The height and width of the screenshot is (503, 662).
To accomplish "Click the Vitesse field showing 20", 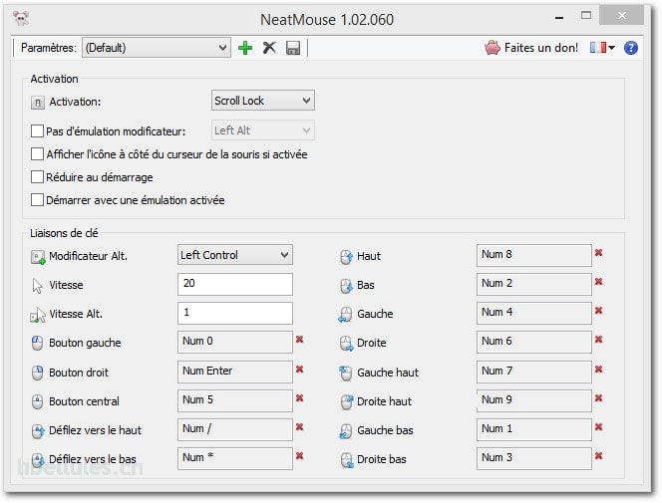I will coord(235,284).
